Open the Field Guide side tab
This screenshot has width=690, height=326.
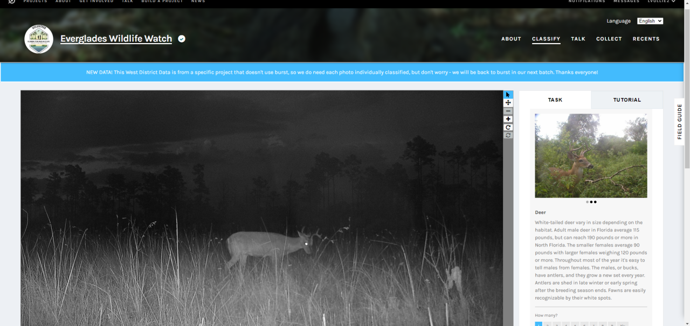[680, 122]
